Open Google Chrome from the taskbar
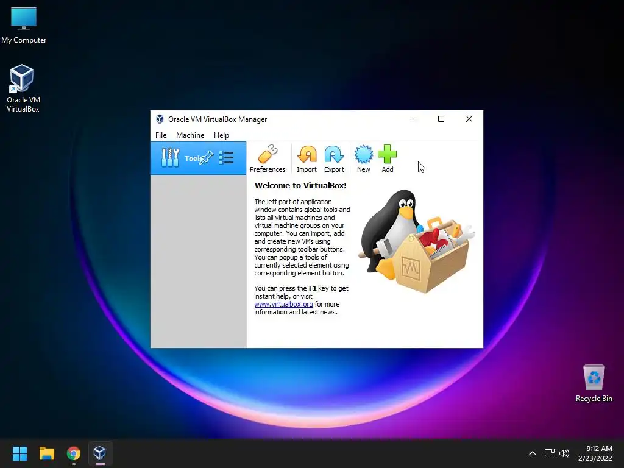Viewport: 624px width, 468px height. 74,453
